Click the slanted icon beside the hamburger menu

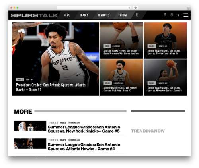point(178,15)
